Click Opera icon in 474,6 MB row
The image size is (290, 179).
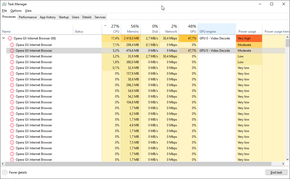[12, 51]
